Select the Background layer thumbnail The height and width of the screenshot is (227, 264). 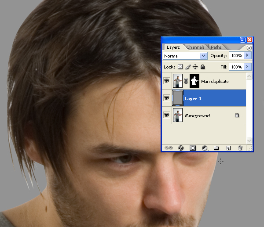(178, 115)
